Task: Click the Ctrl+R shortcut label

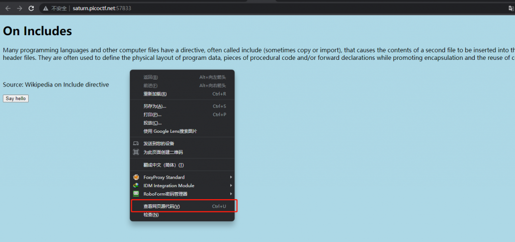Action: pyautogui.click(x=219, y=94)
